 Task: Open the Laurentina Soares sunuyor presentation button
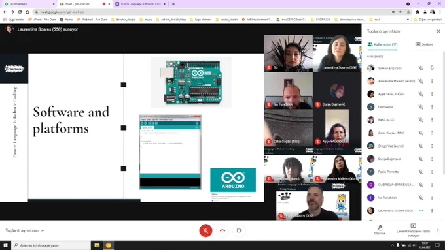413,230
